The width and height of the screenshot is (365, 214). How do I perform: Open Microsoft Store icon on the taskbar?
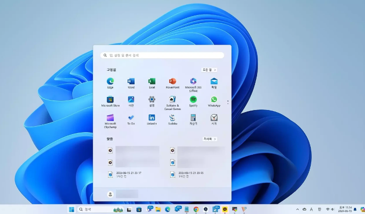point(139,209)
